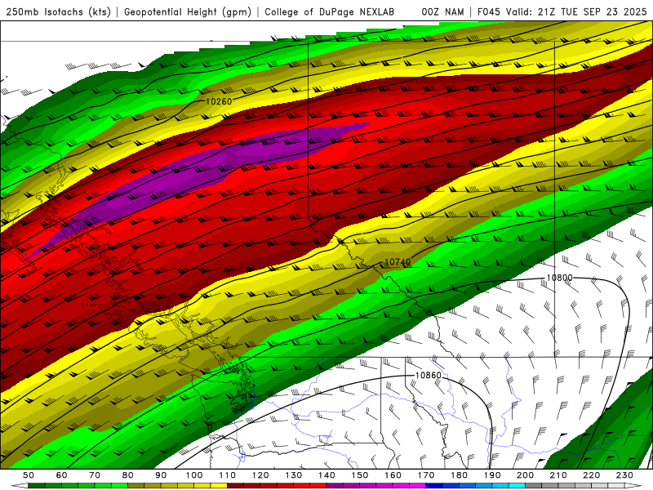This screenshot has height=490, width=653.
Task: Click the red 110-140 kts color bar section
Action: [277, 486]
